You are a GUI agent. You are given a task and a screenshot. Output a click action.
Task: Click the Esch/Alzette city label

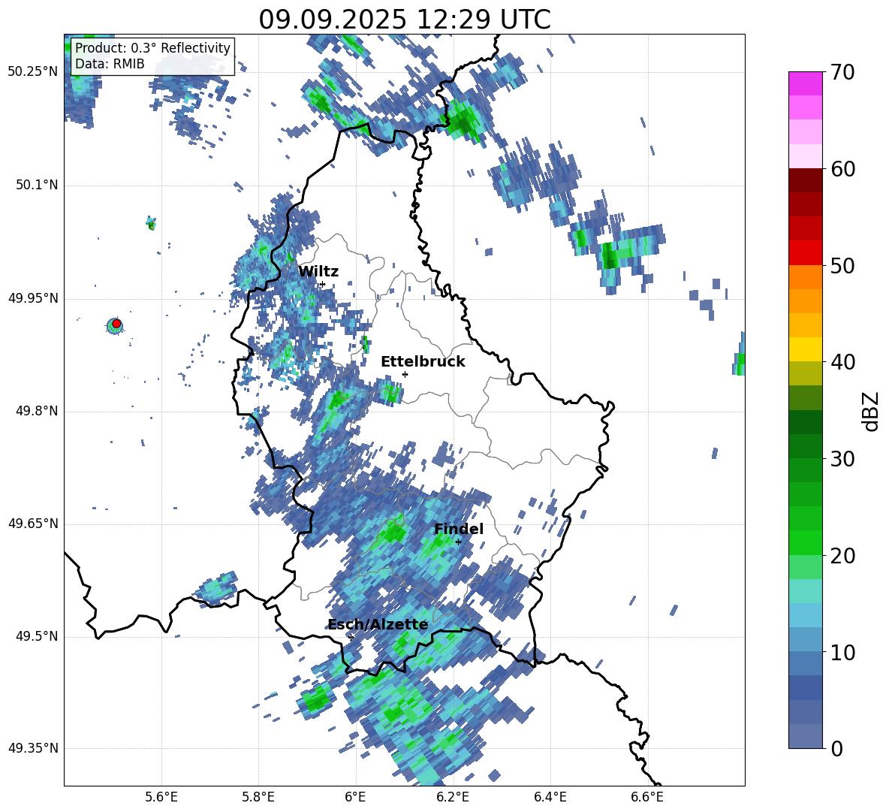pyautogui.click(x=378, y=625)
